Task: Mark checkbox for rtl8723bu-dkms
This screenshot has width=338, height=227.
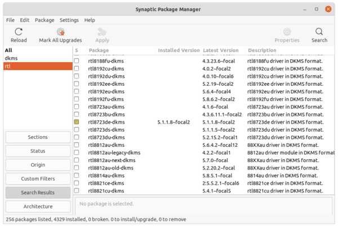Action: (x=77, y=114)
